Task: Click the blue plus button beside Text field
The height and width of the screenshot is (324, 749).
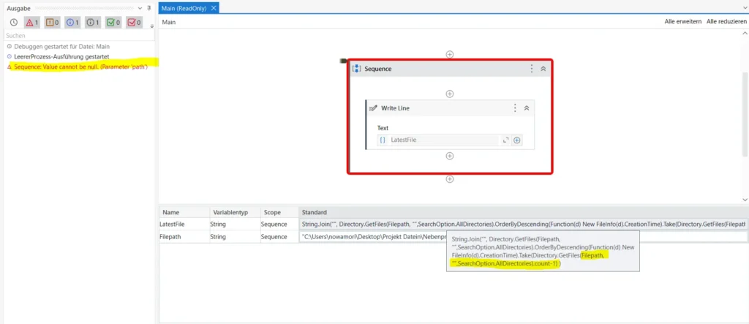Action: click(517, 140)
